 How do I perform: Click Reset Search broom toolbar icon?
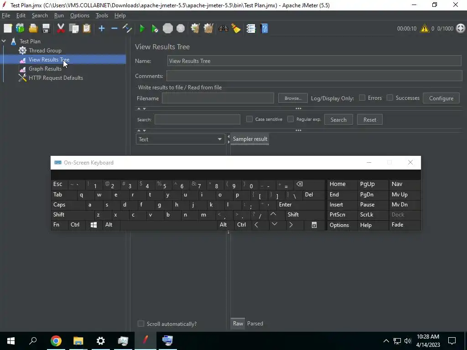tap(236, 29)
